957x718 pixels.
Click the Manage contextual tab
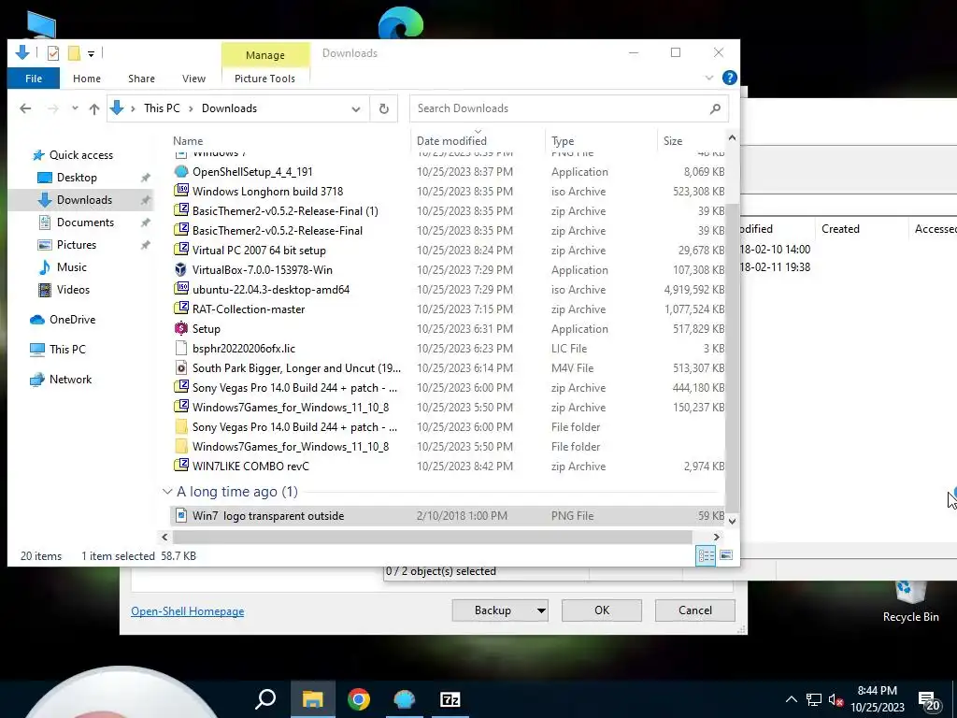coord(264,55)
